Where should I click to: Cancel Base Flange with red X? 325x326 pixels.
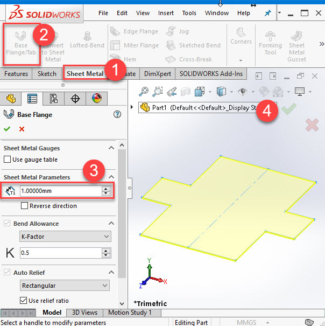[22, 129]
